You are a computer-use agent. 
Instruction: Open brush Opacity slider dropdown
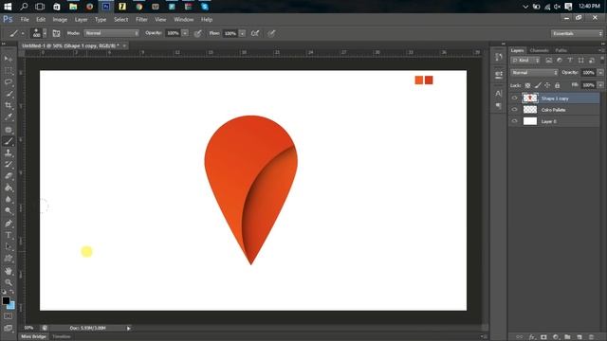point(185,33)
